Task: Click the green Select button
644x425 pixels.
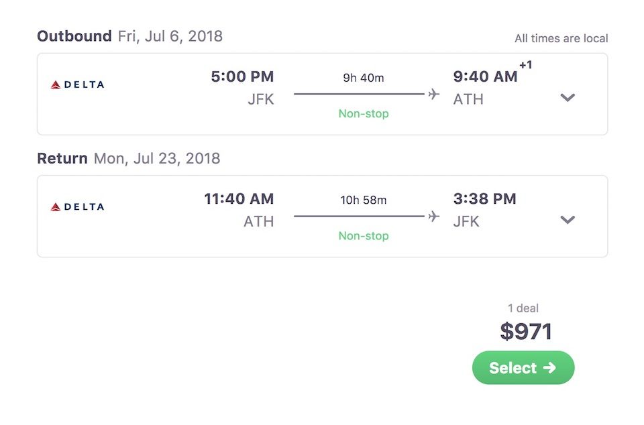Action: tap(523, 367)
